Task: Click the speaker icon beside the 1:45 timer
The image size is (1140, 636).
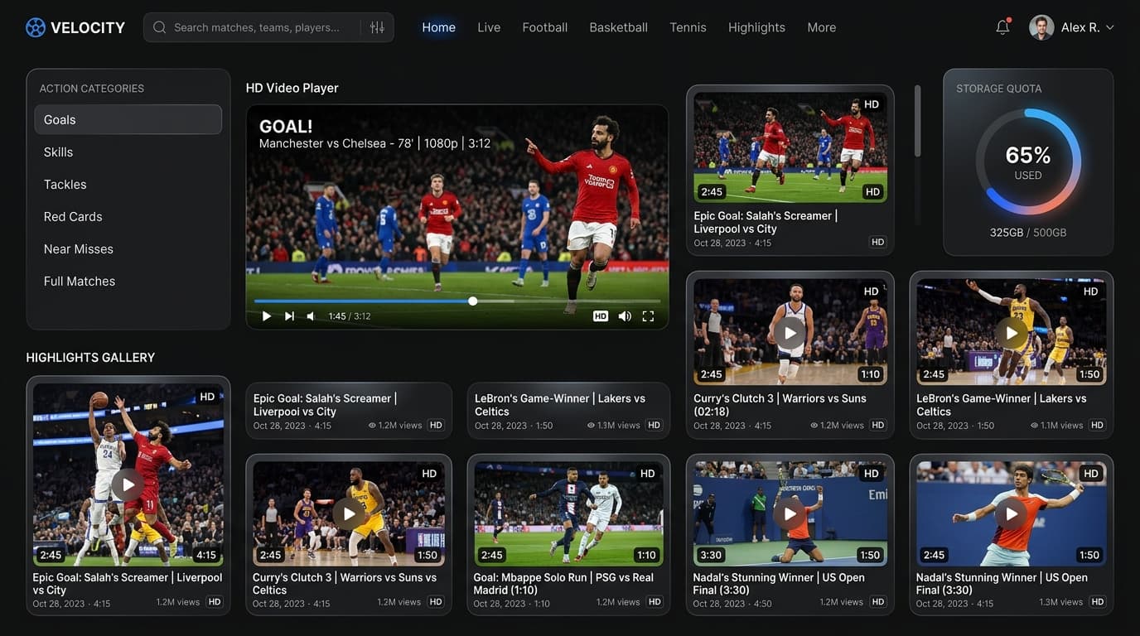Action: pyautogui.click(x=311, y=316)
